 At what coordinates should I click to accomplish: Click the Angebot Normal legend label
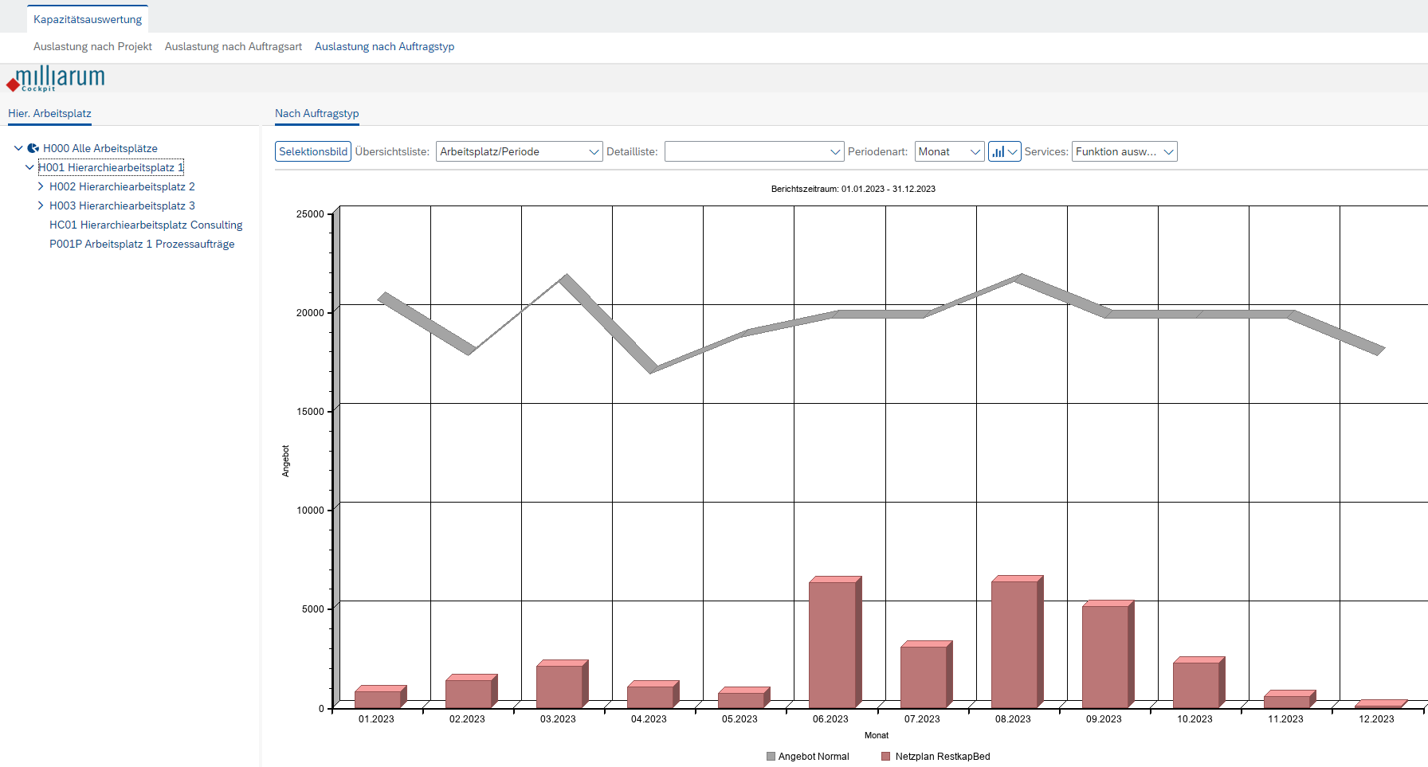(x=814, y=757)
